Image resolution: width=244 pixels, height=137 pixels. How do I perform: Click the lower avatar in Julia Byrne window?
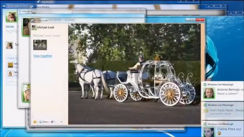coord(26,93)
